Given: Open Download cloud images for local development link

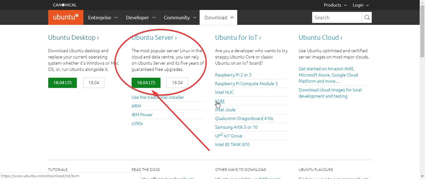Looking at the screenshot, I should [330, 93].
